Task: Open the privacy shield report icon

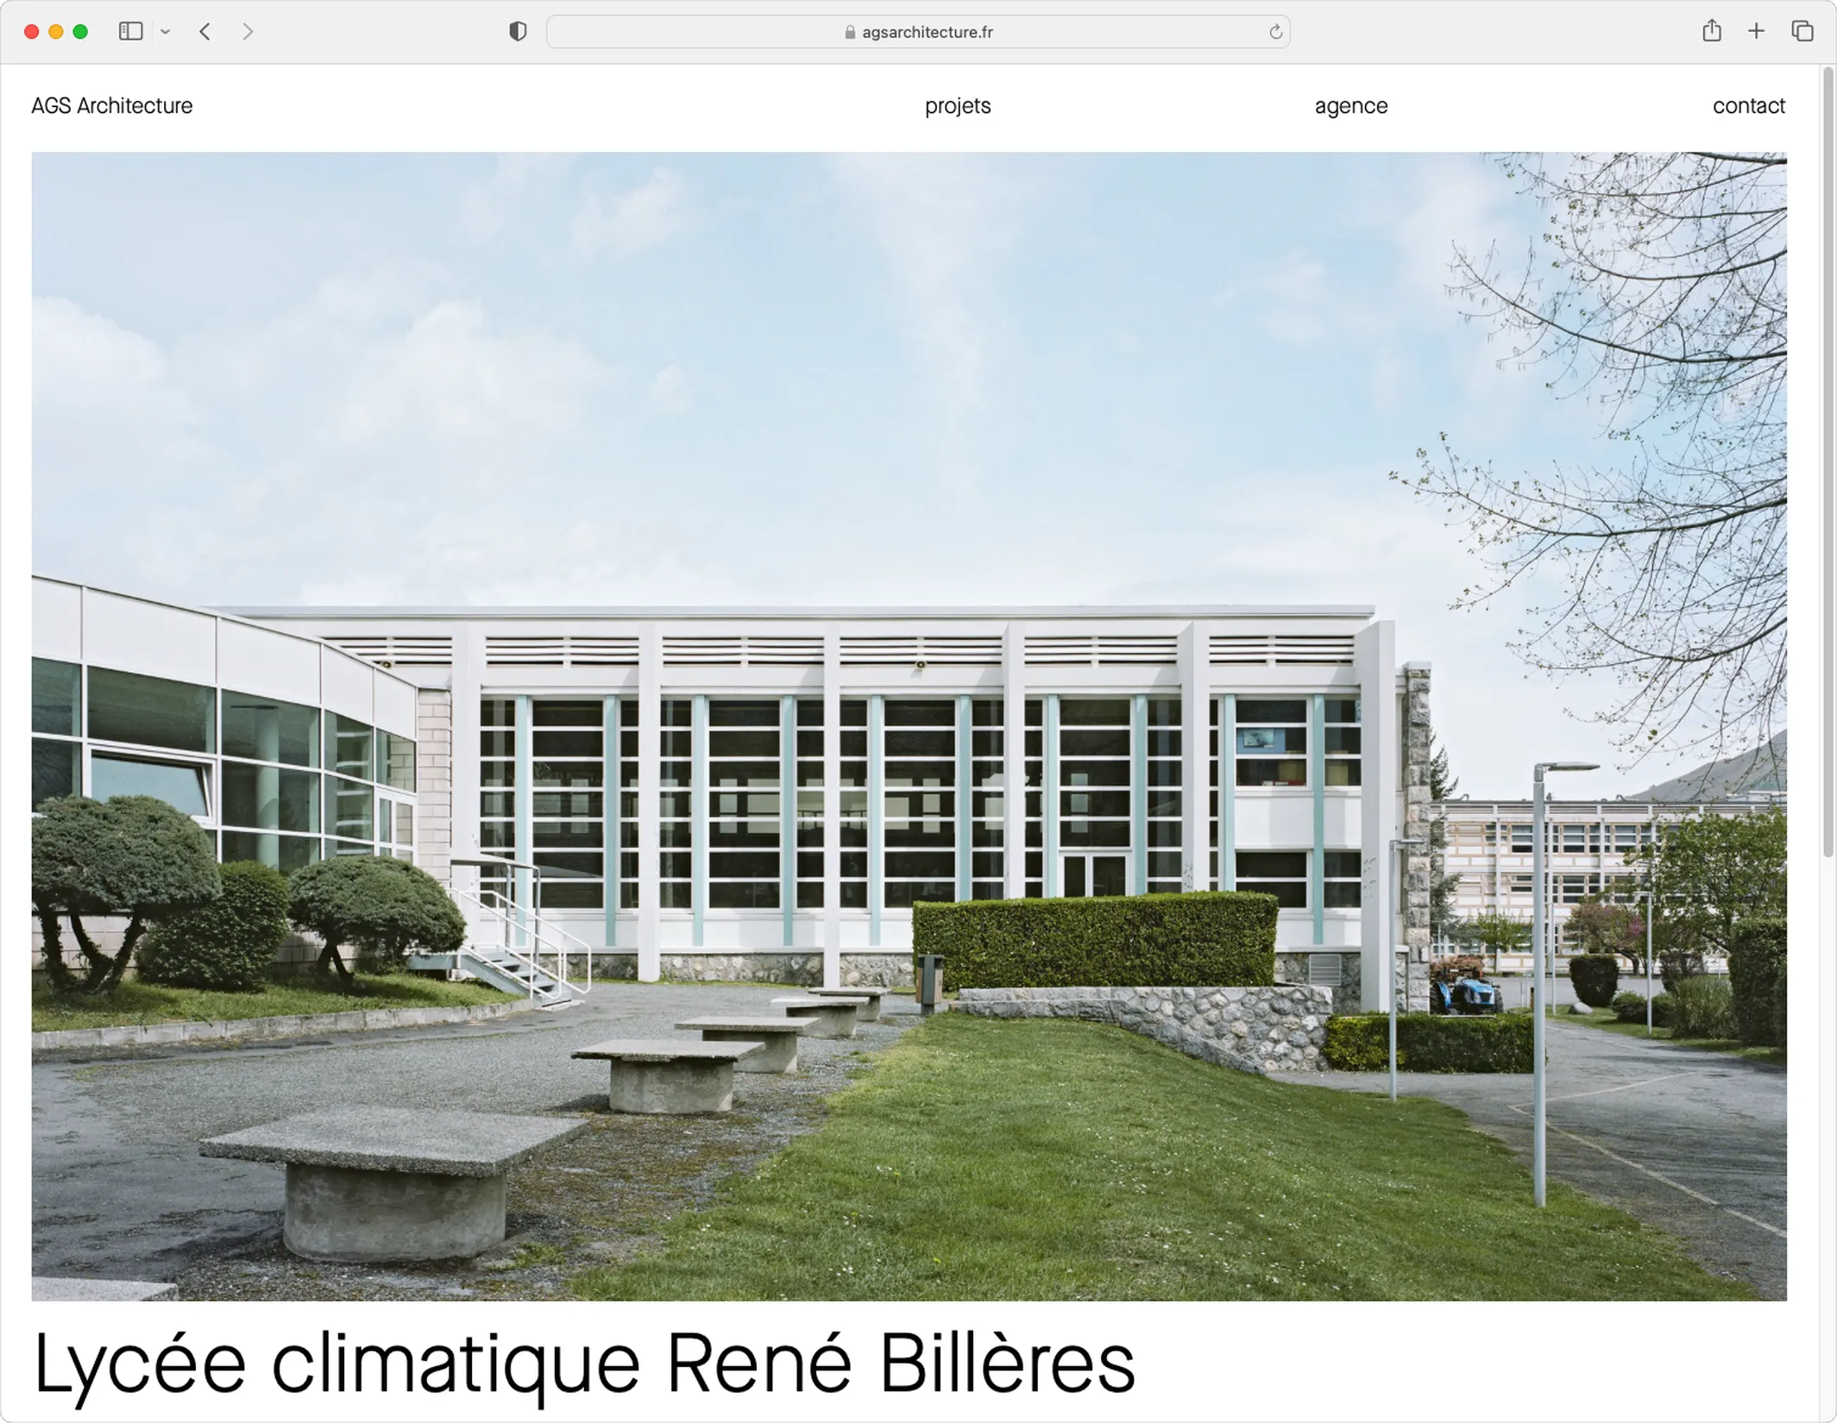Action: [x=518, y=32]
